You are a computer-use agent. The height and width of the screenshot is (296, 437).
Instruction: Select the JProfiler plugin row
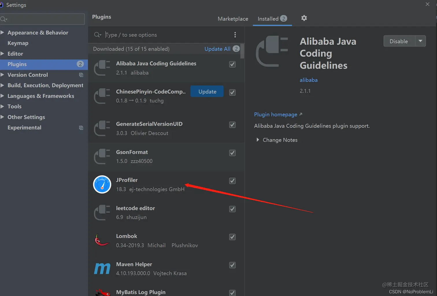[x=166, y=184]
